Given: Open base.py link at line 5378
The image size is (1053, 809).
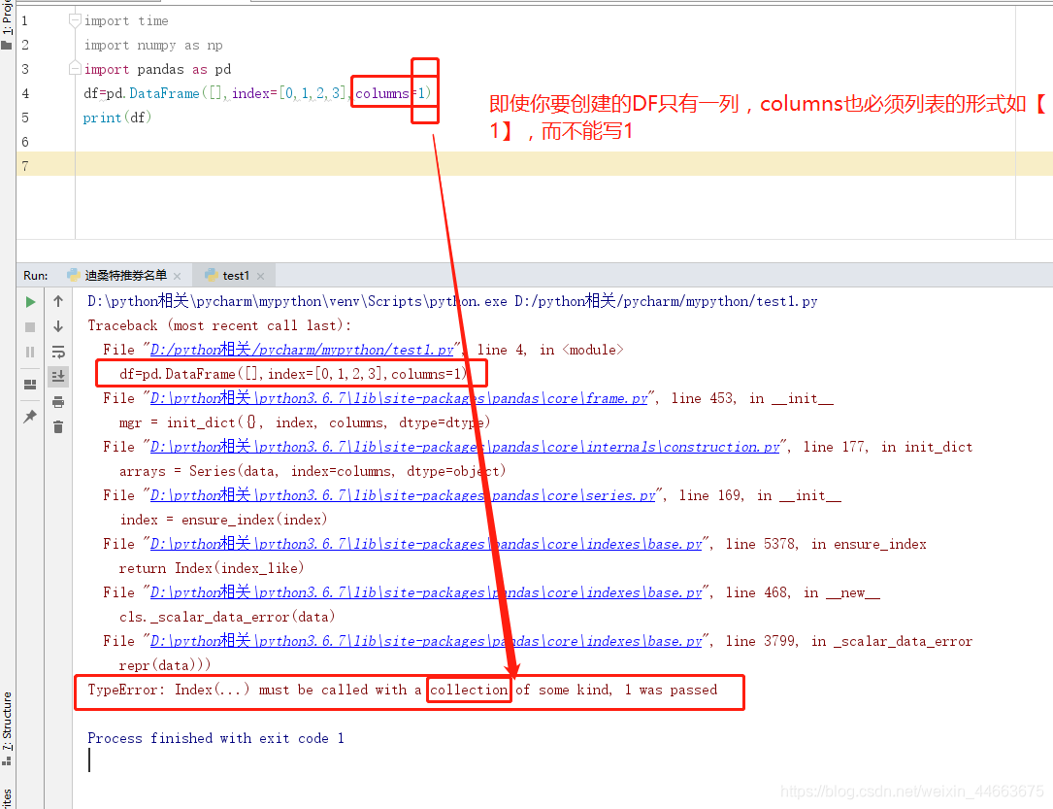Looking at the screenshot, I should pos(426,544).
